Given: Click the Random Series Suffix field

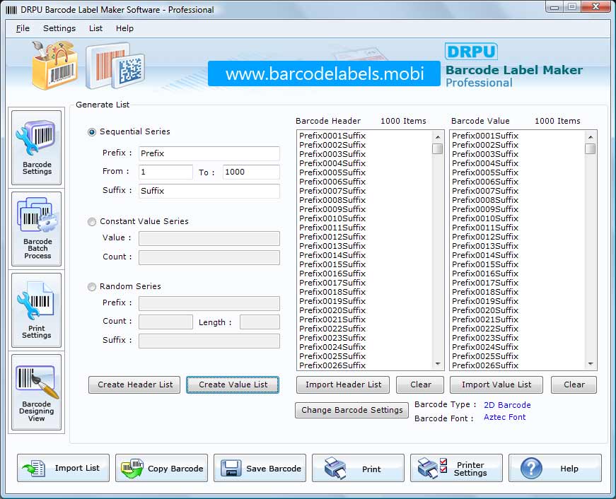Looking at the screenshot, I should (x=209, y=341).
